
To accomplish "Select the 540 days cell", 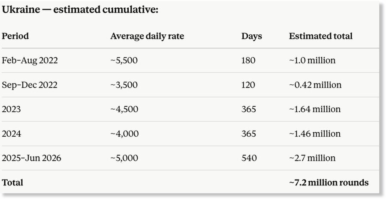I will [249, 158].
